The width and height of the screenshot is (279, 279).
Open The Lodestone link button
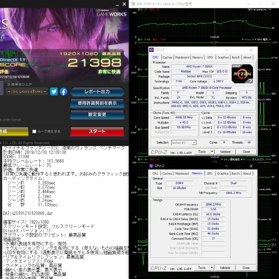coord(27,92)
